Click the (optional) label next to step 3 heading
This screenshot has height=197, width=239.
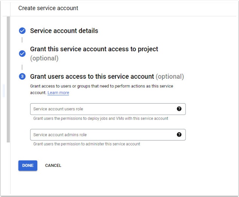pyautogui.click(x=170, y=76)
